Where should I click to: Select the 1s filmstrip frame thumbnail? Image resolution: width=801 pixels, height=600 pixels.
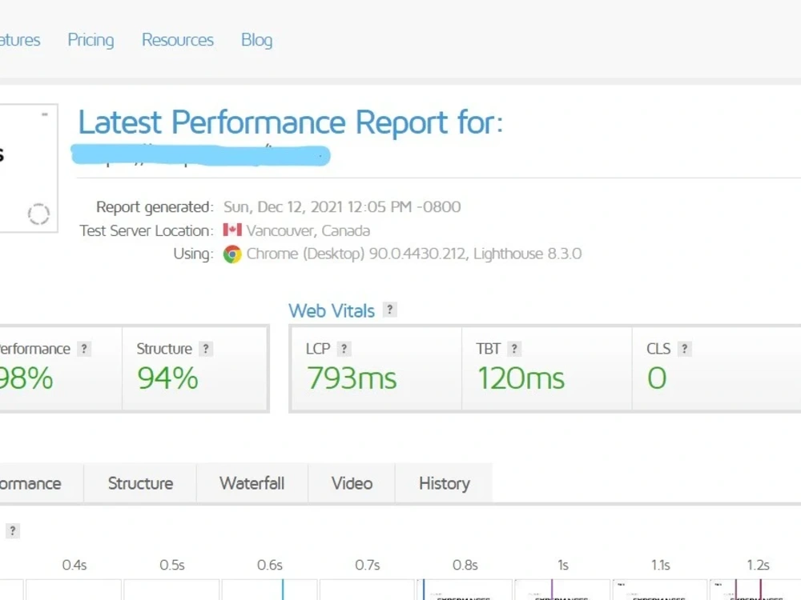[x=562, y=590]
